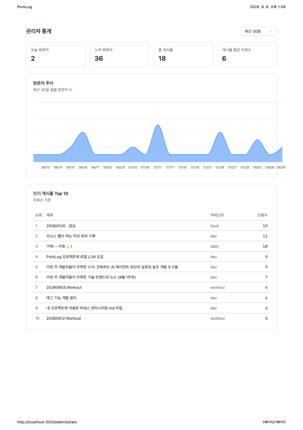303x430 pixels.
Task: Click the 관리자 통계 page heading
Action: (39, 31)
